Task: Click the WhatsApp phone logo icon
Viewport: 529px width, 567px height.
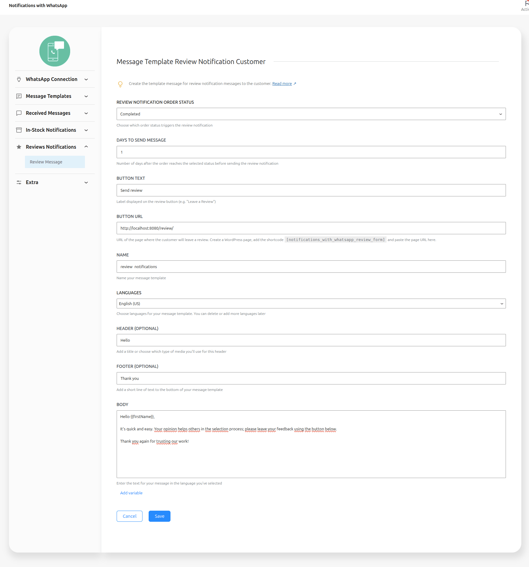Action: [55, 51]
